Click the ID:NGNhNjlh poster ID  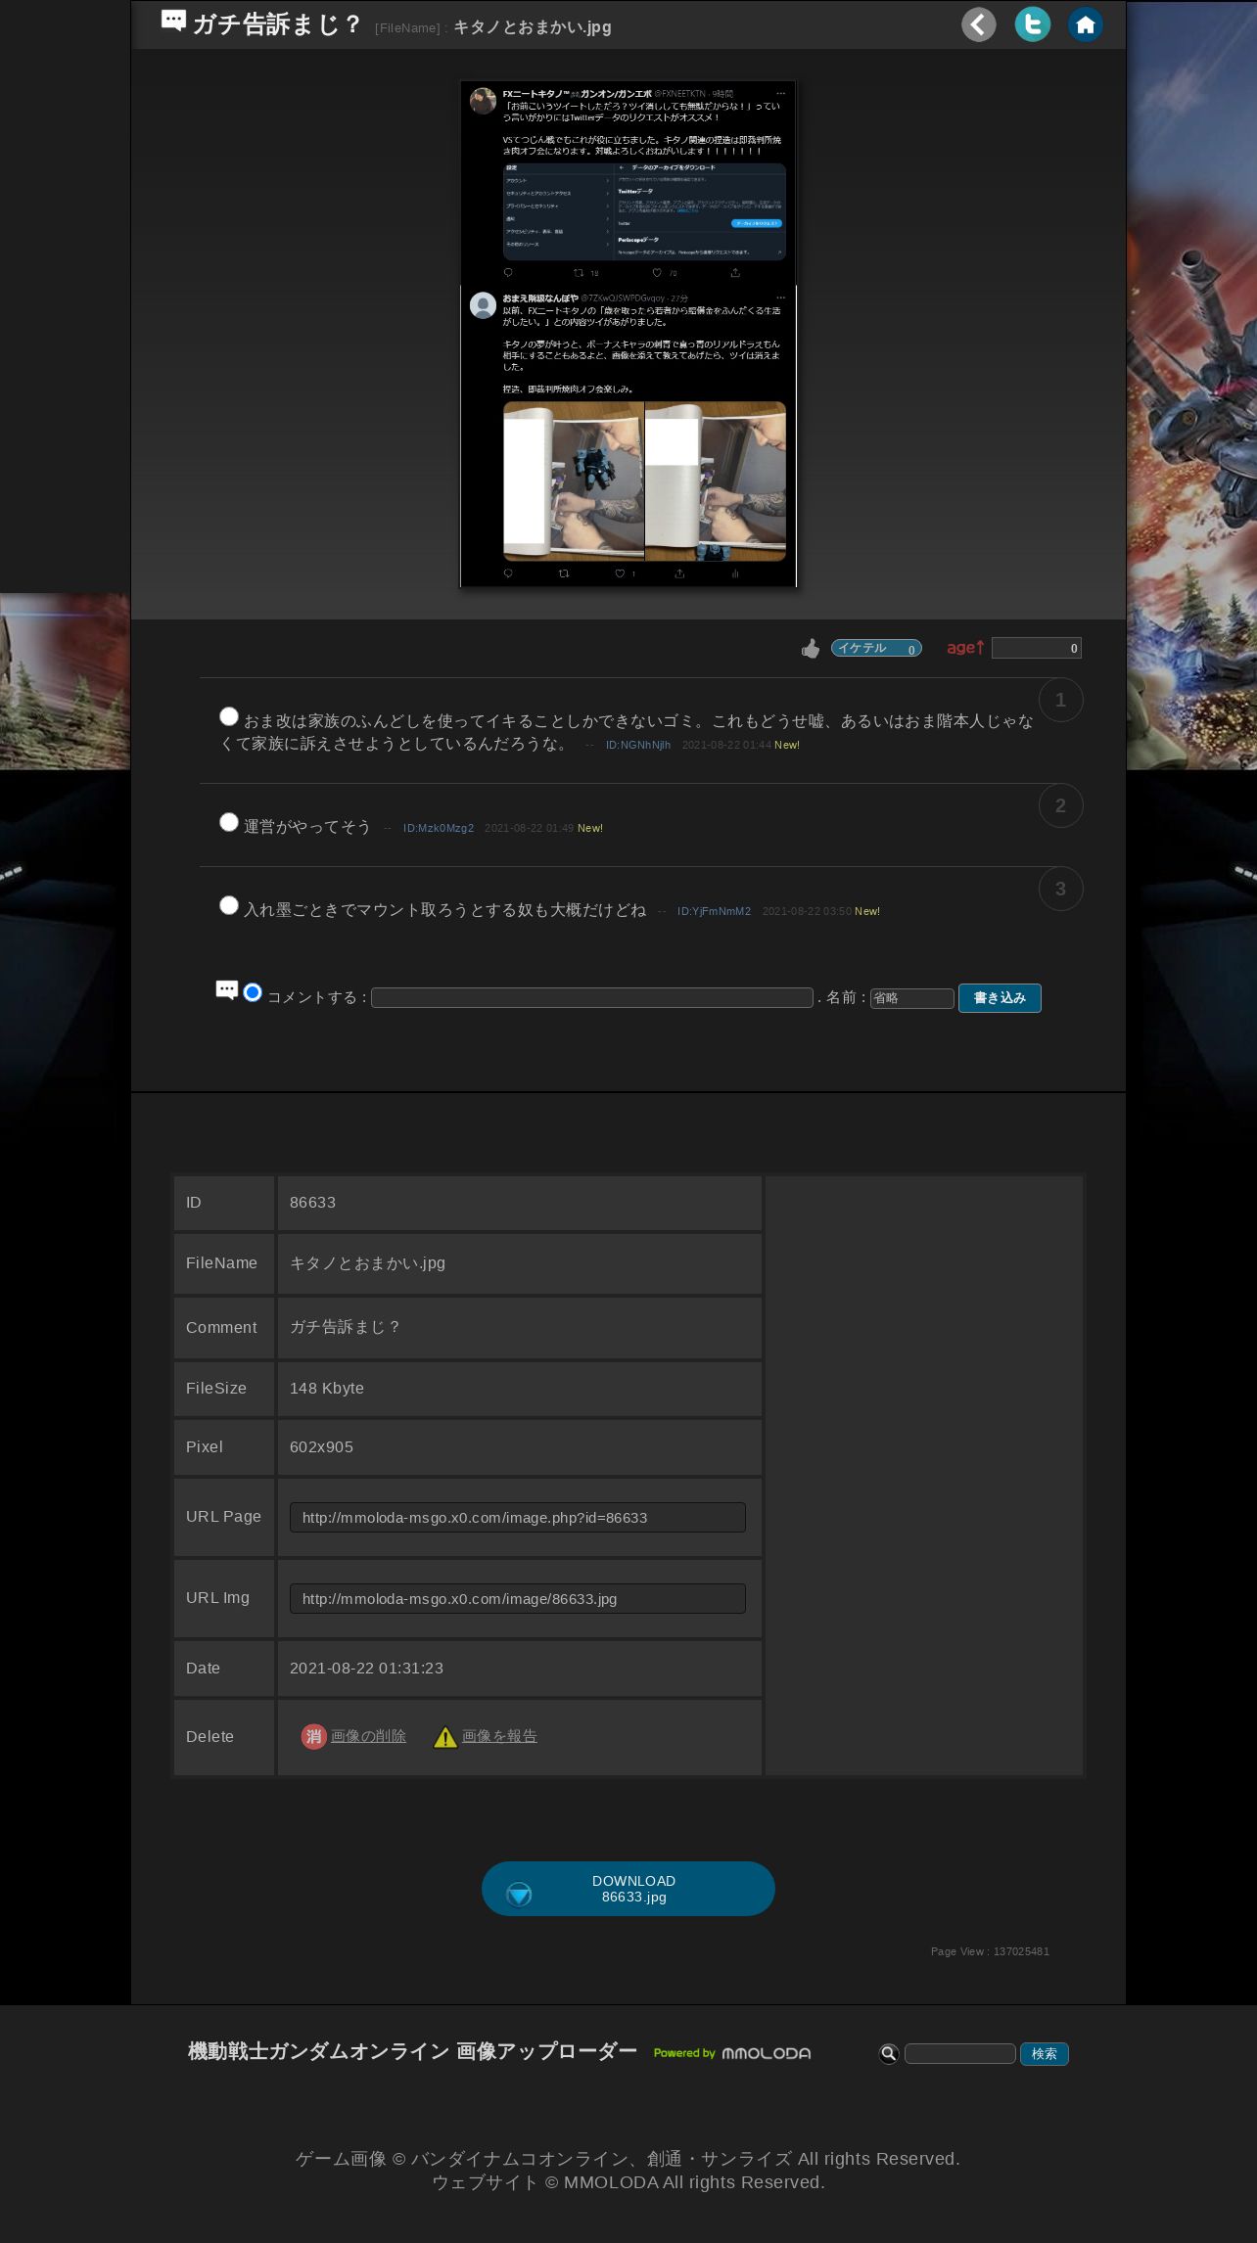coord(638,745)
